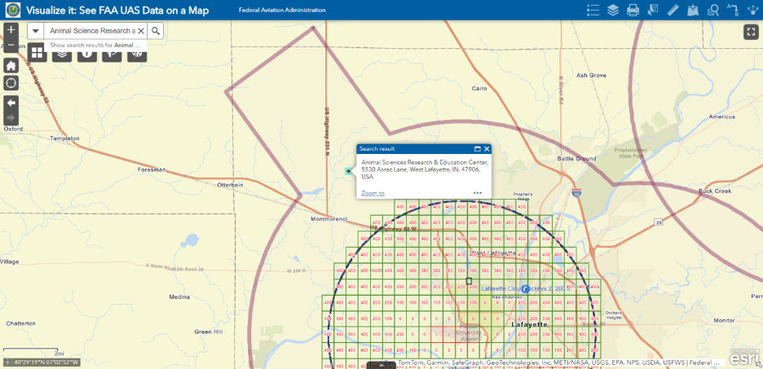
Task: Find my location on the map
Action: (x=11, y=82)
